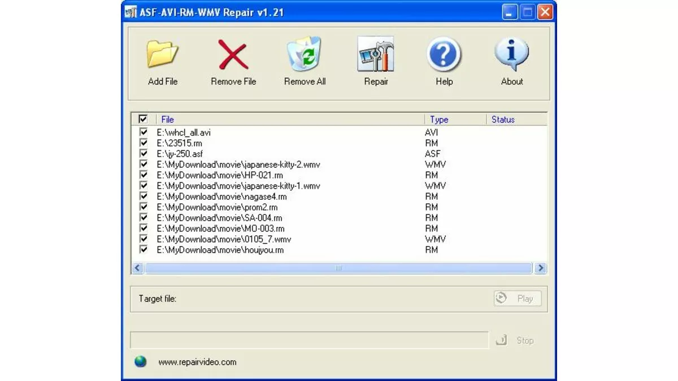The height and width of the screenshot is (381, 678).
Task: Open Help using the question mark icon
Action: click(444, 52)
